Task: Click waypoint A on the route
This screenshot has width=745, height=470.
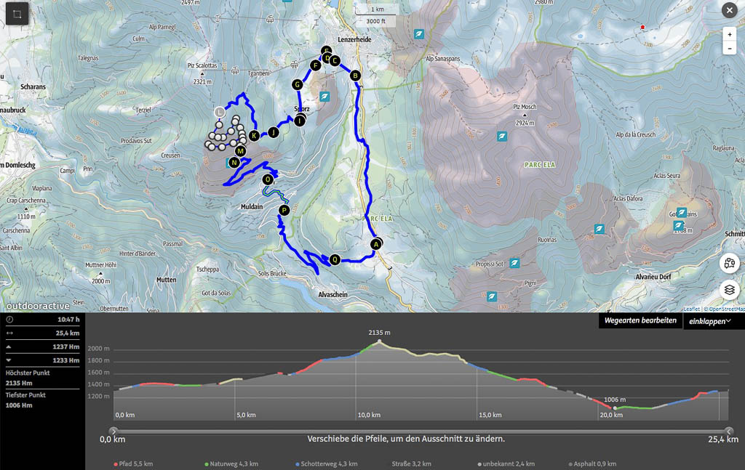Action: click(376, 244)
